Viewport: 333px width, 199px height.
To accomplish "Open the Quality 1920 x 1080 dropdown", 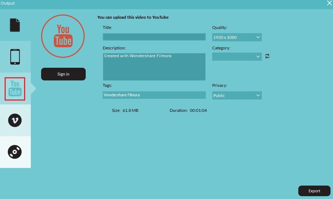I will 237,37.
